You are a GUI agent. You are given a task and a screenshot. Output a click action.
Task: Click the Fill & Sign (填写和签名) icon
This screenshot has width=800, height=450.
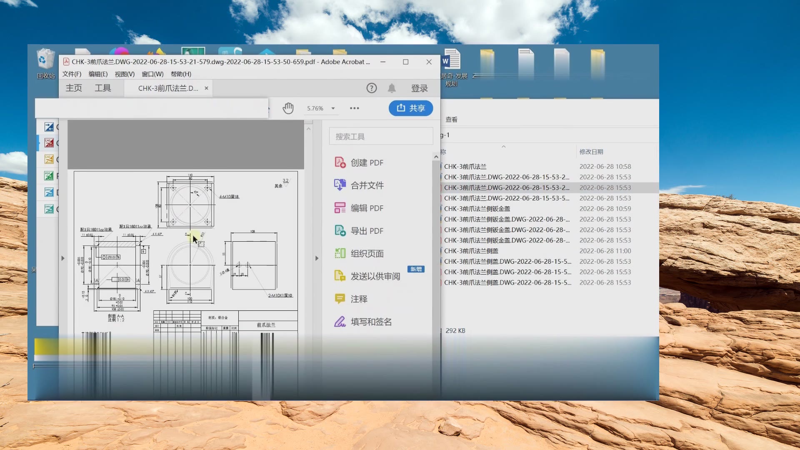pyautogui.click(x=340, y=322)
